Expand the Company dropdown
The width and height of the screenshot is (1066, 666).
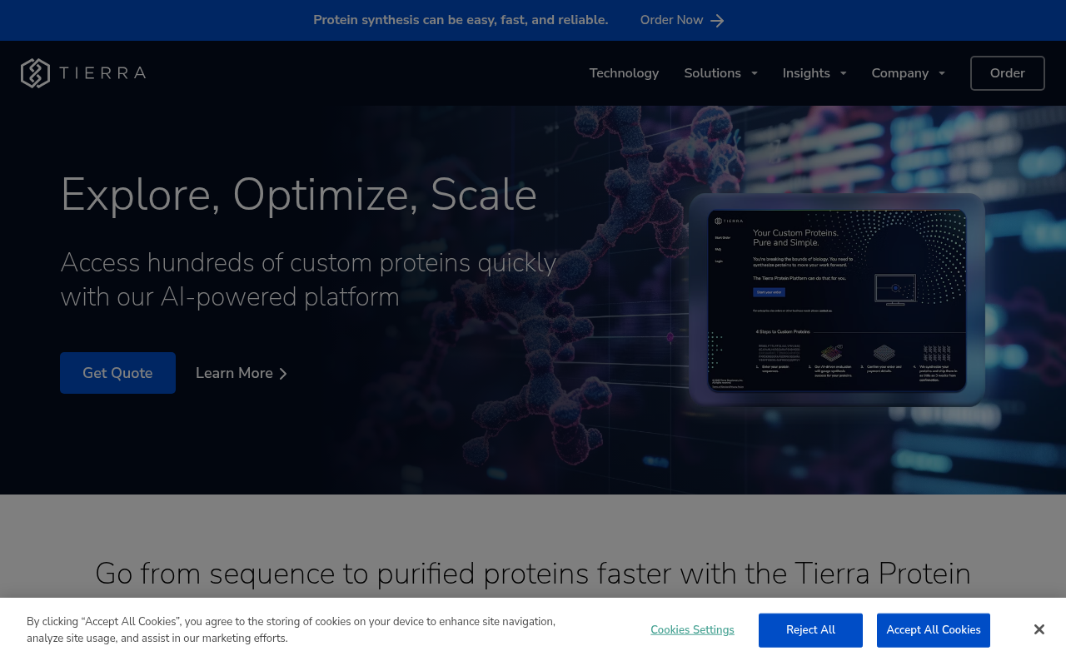coord(901,73)
